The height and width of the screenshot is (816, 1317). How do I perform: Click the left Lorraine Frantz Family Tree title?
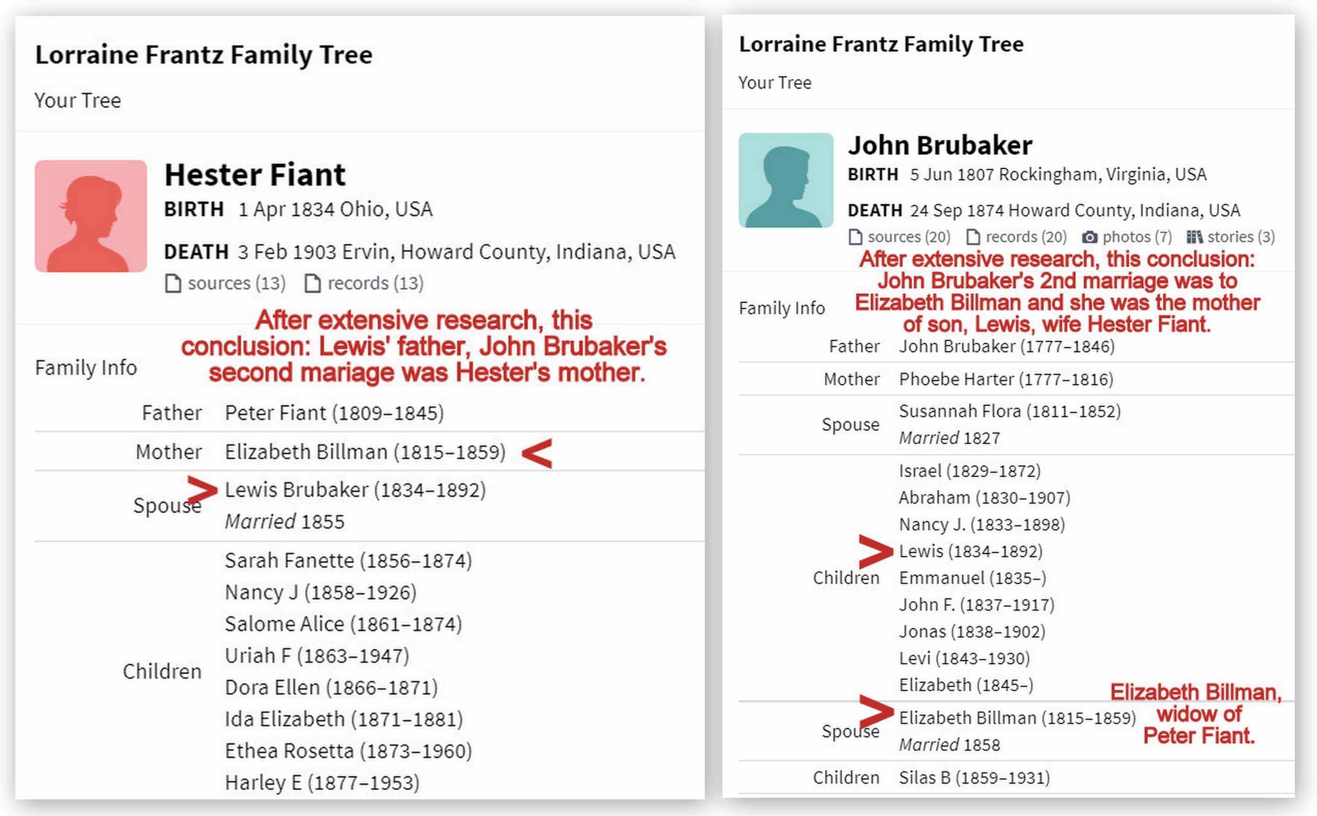coord(204,54)
